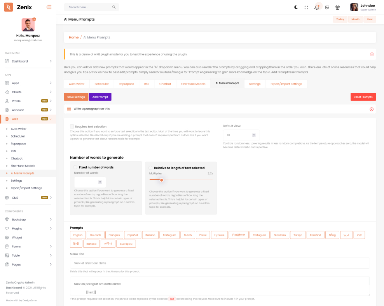Viewport: 384px width, 306px height.
Task: Click the gift box icon in header
Action: coord(337,7)
